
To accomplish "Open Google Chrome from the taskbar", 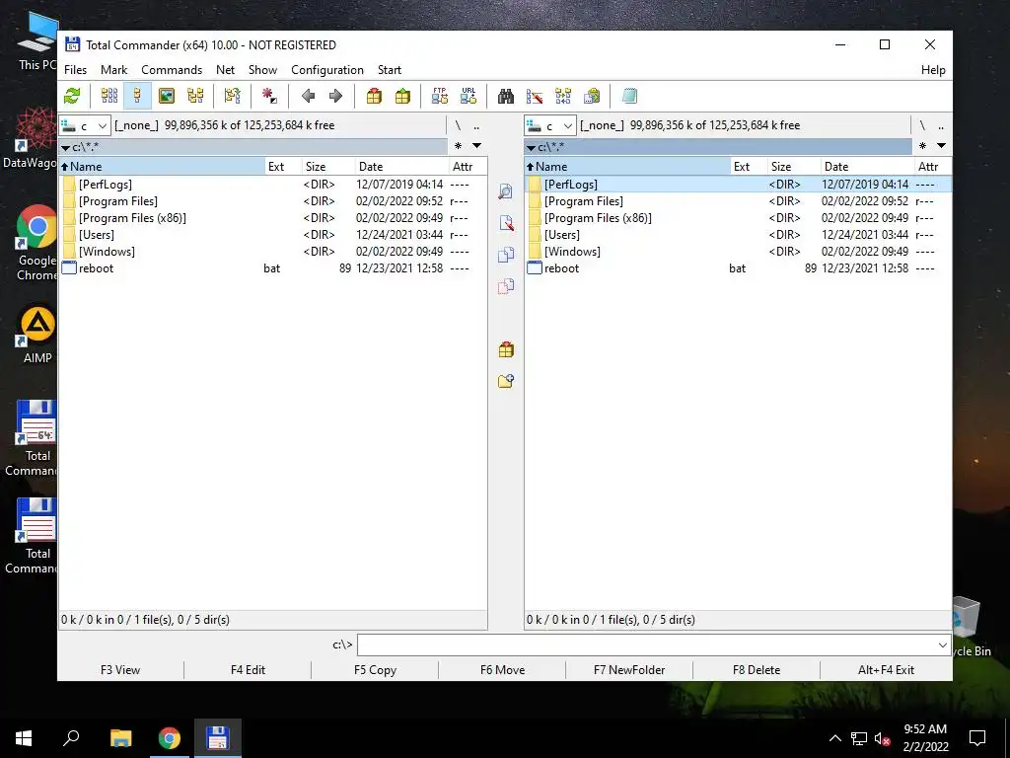I will [170, 738].
